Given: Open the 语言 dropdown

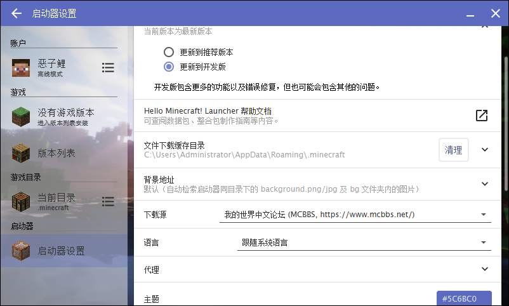Looking at the screenshot, I should coord(364,243).
